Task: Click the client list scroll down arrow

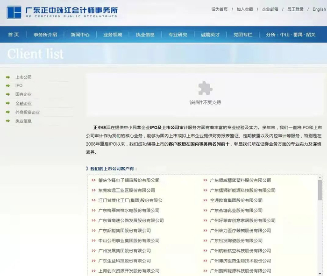Action: coord(320,274)
